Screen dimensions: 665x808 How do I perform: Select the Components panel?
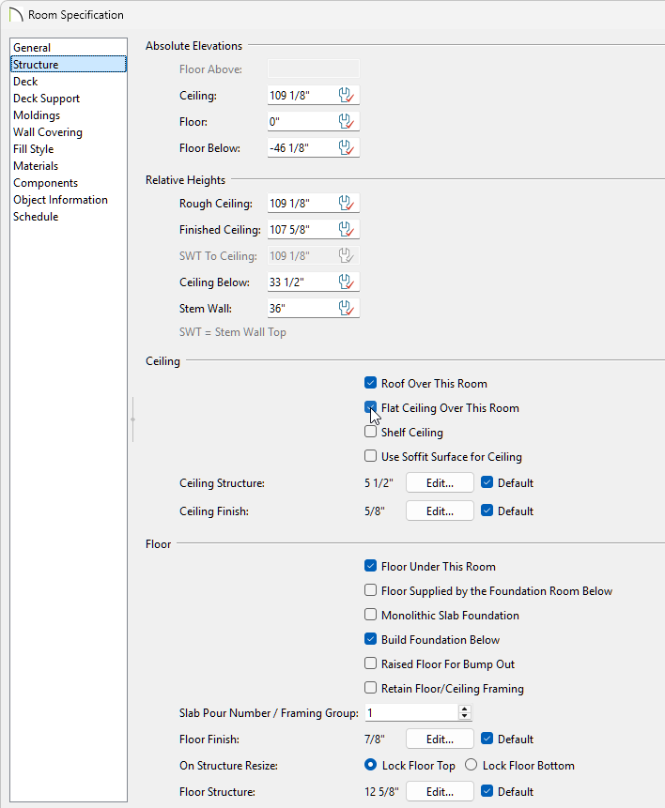click(69, 183)
